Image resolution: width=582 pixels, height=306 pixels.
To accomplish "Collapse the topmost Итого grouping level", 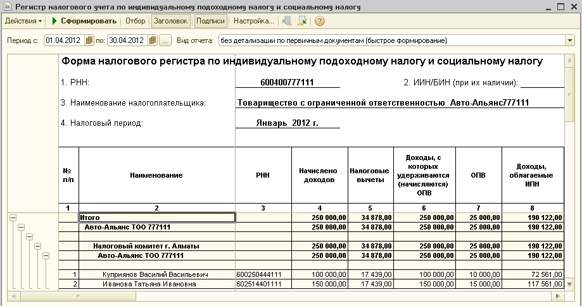I will (13, 217).
